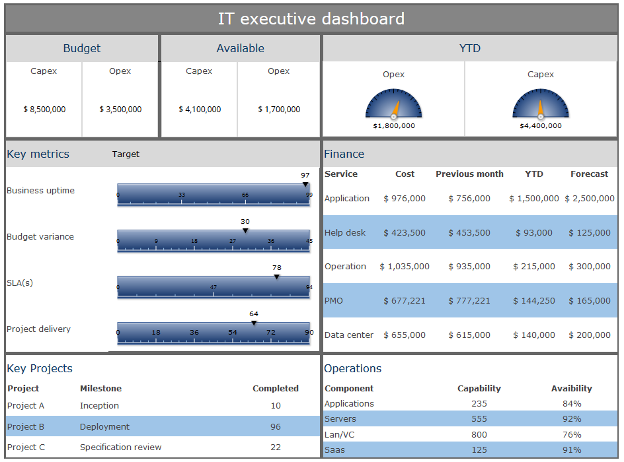Click the Target column label
Viewport: 624px width, 462px height.
point(126,154)
